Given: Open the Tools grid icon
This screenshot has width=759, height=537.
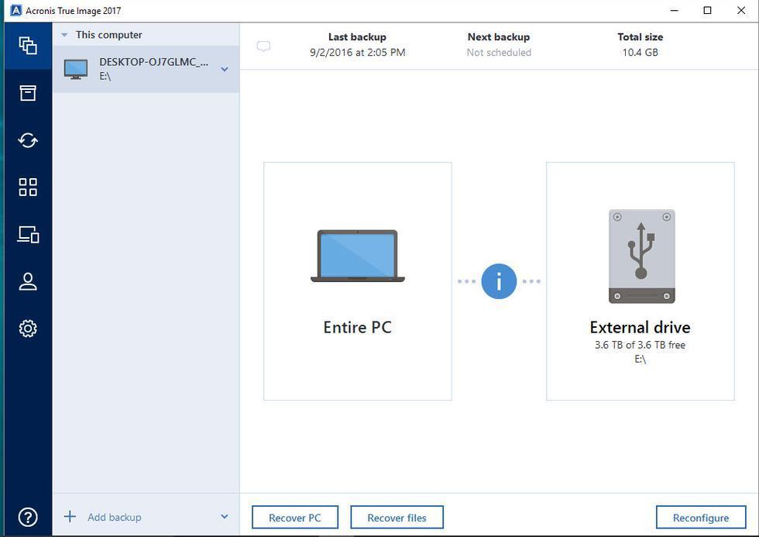Looking at the screenshot, I should coord(28,187).
